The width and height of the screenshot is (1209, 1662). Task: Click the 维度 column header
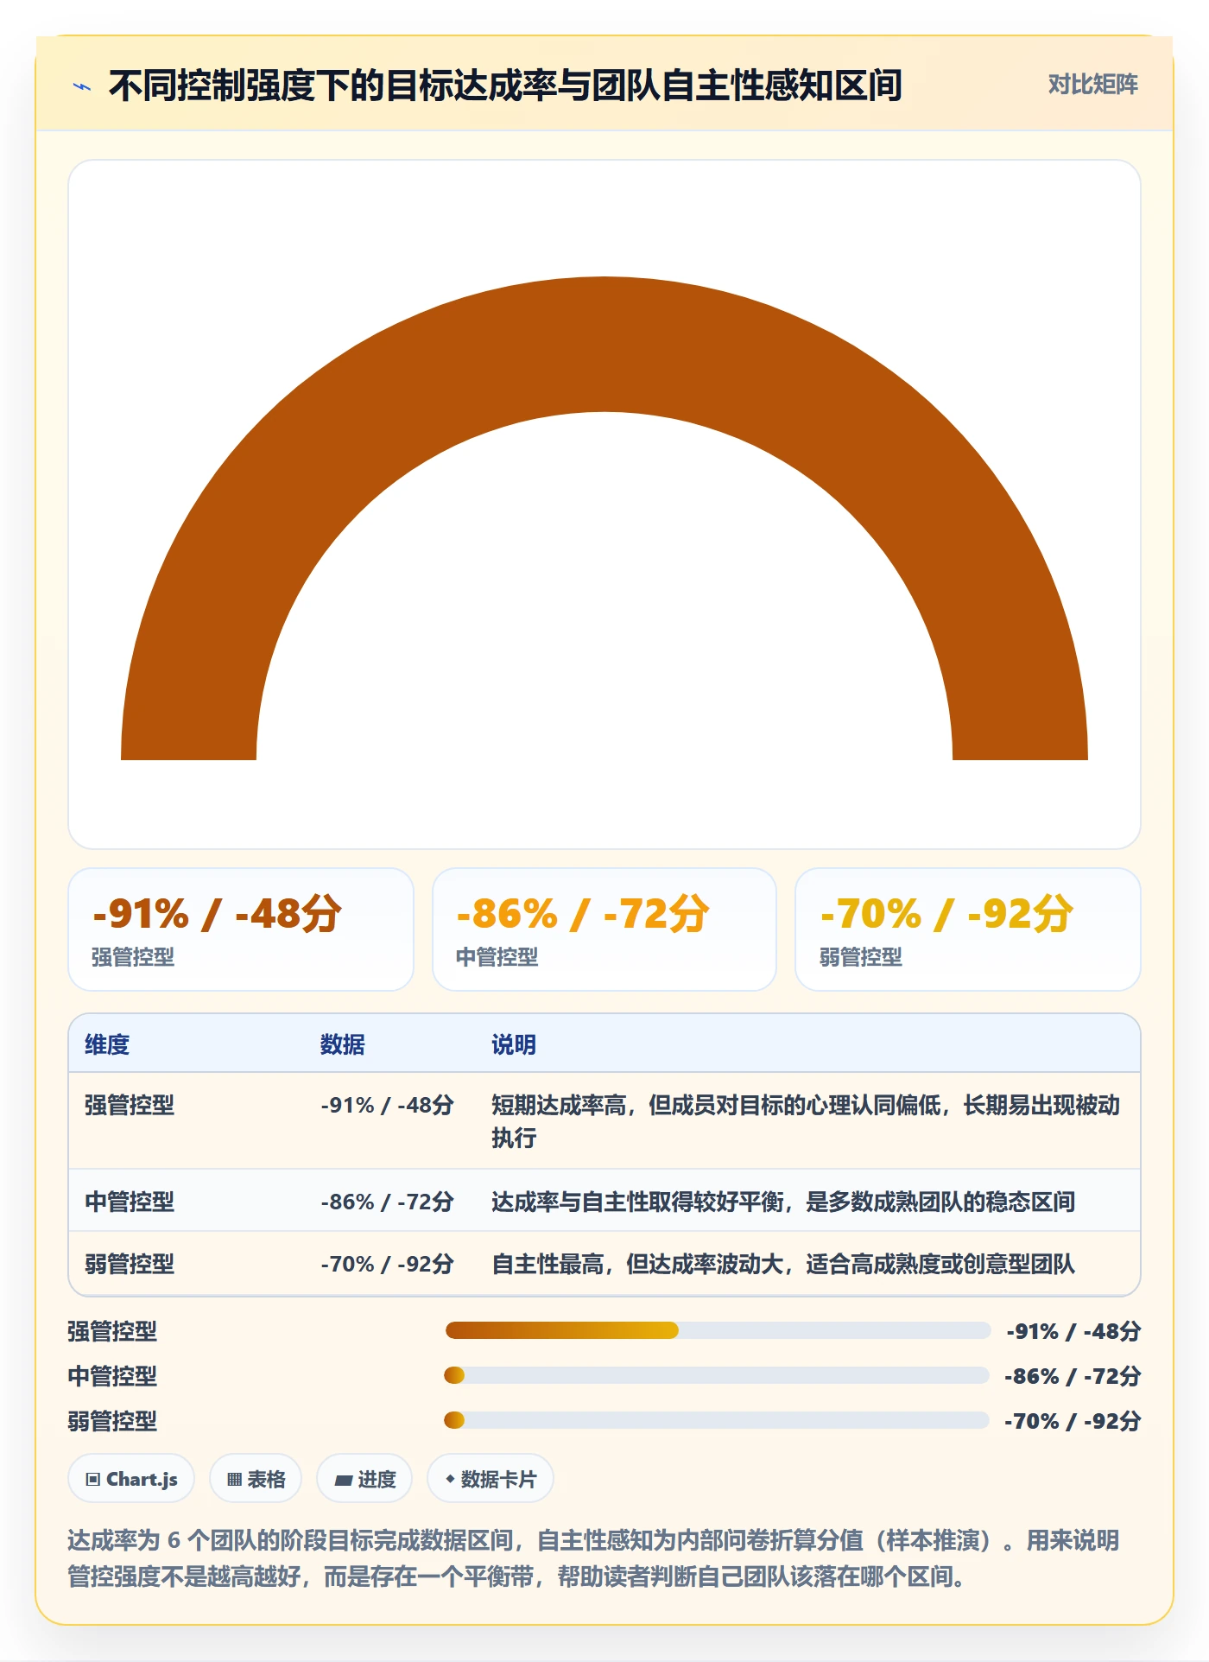107,1044
